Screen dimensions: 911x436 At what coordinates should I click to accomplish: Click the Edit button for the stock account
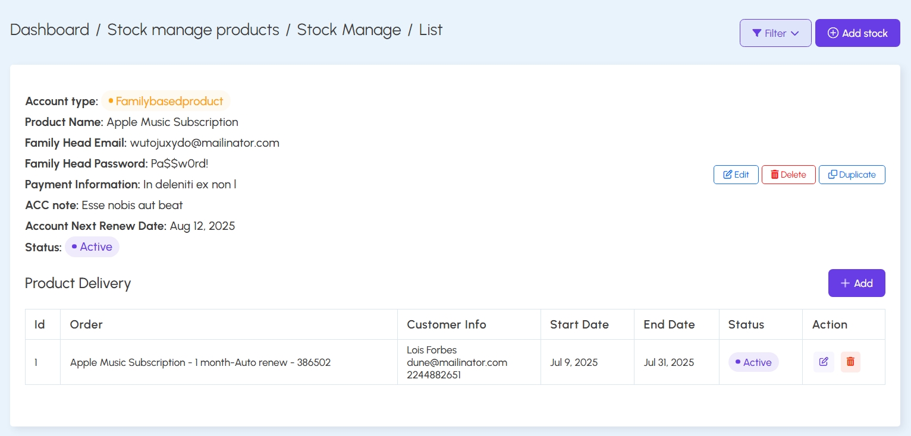click(x=736, y=175)
